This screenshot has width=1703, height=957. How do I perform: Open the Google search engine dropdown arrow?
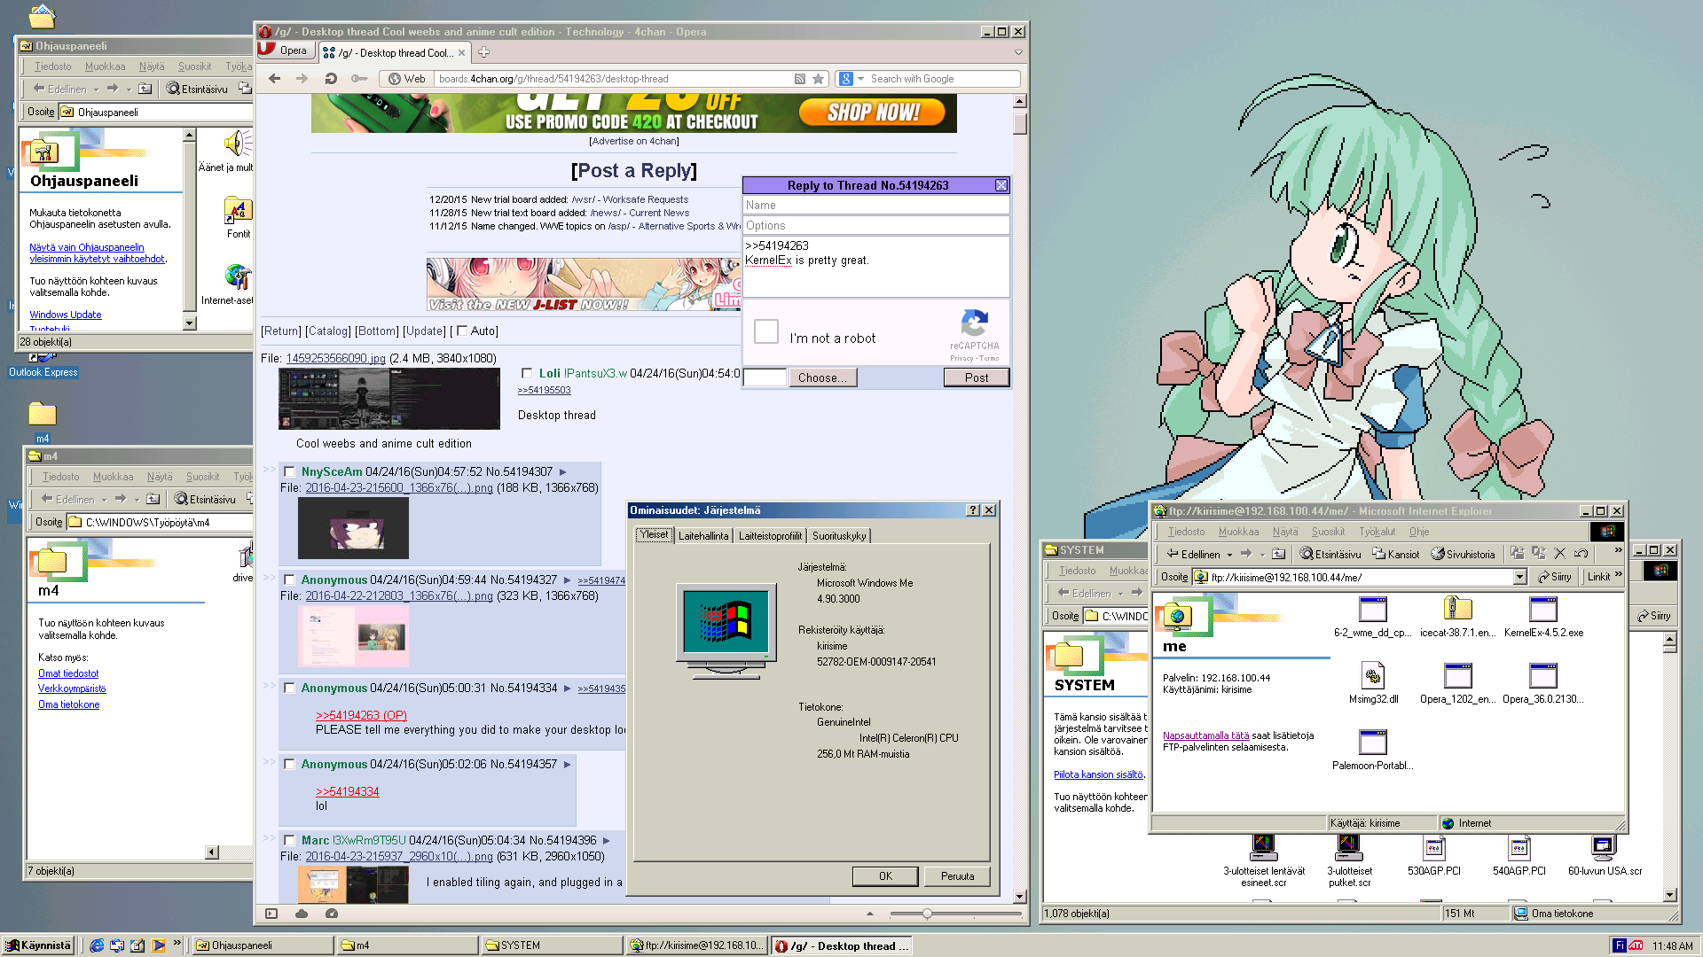point(860,79)
